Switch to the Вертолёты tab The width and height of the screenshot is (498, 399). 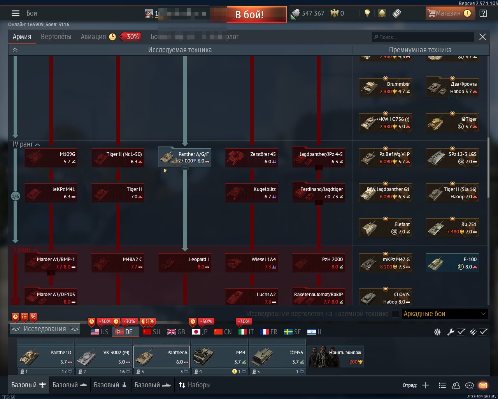pos(56,37)
